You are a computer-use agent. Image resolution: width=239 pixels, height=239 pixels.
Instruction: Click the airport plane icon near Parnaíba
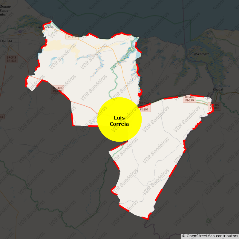pyautogui.click(x=20, y=31)
